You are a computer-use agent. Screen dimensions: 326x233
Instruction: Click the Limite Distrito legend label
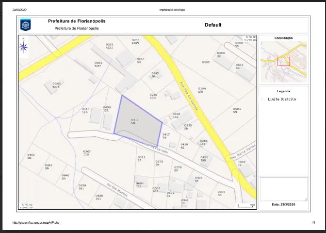(282, 99)
